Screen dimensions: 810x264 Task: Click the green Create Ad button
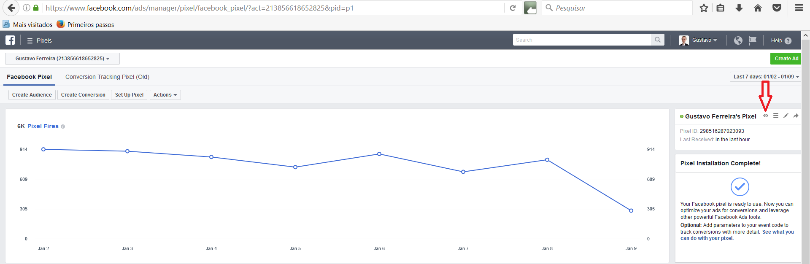pos(786,59)
